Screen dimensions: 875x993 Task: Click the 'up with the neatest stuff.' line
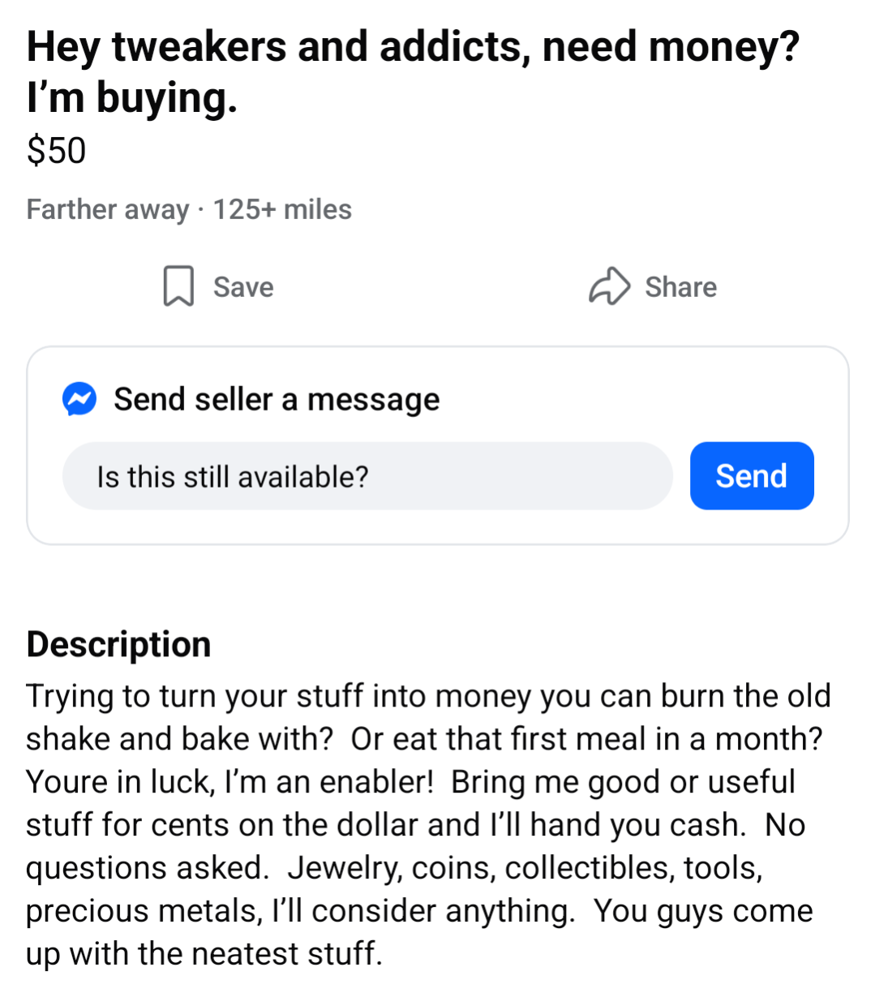tap(204, 954)
